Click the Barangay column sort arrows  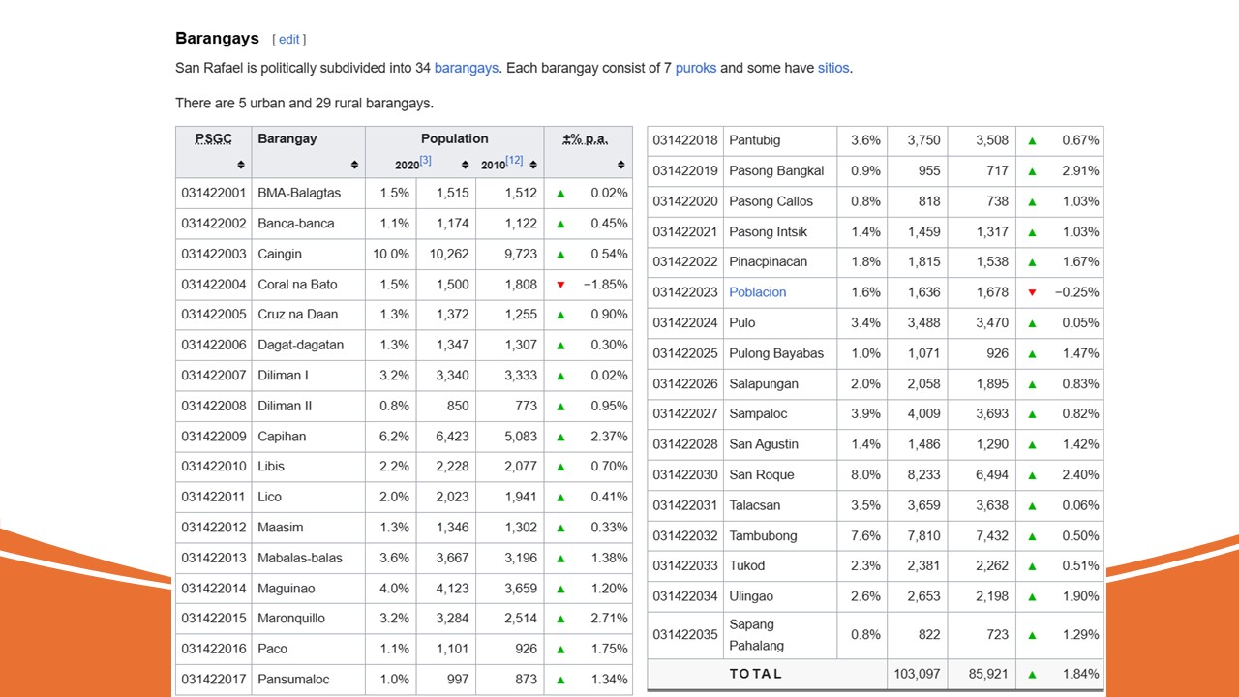point(354,165)
